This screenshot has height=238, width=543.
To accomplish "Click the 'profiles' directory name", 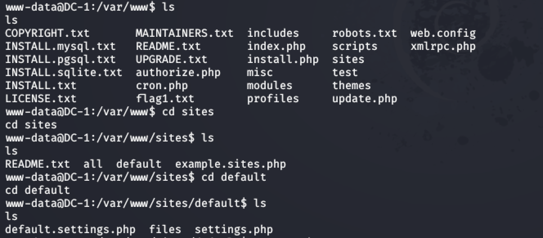I will [273, 99].
